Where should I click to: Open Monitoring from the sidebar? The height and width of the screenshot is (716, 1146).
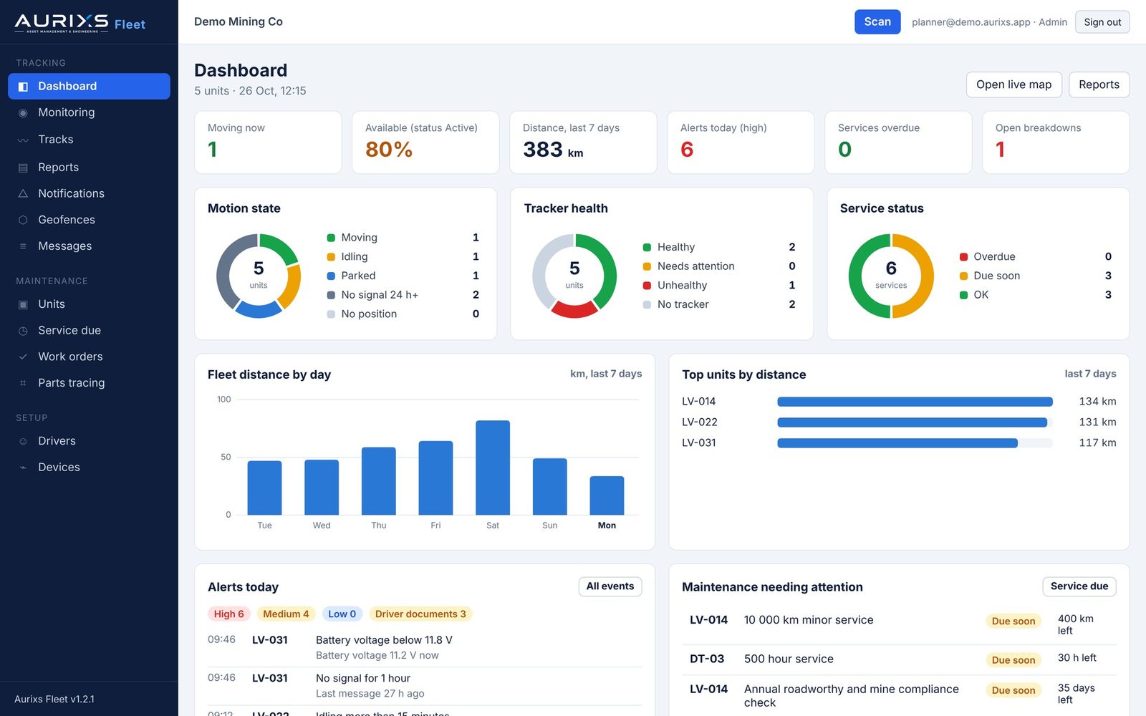(89, 112)
